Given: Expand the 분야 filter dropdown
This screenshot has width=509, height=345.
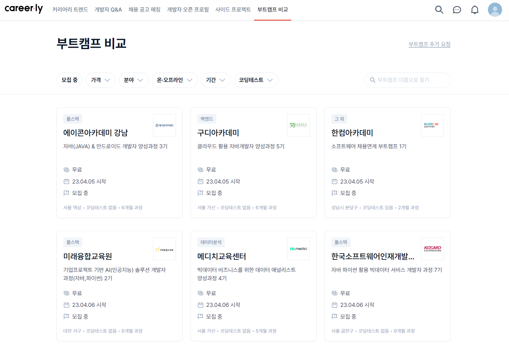Looking at the screenshot, I should coord(134,80).
